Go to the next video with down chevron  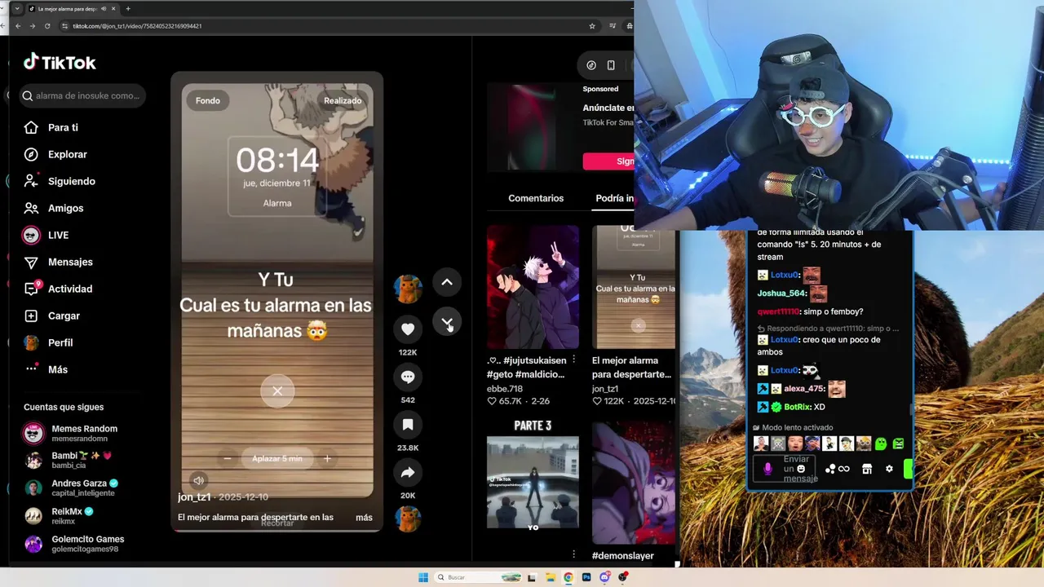[447, 323]
